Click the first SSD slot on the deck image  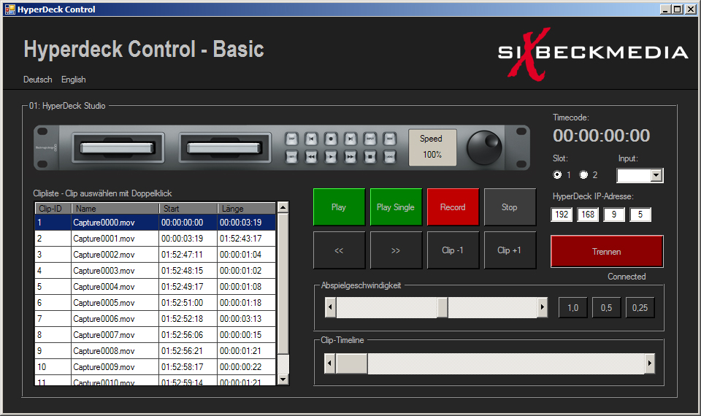pos(118,147)
